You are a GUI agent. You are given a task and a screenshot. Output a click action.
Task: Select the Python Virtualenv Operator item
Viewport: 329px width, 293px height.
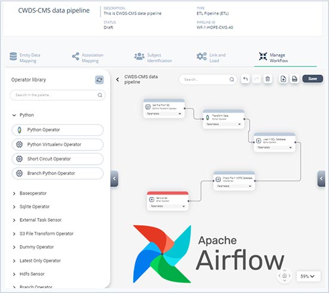pyautogui.click(x=57, y=144)
